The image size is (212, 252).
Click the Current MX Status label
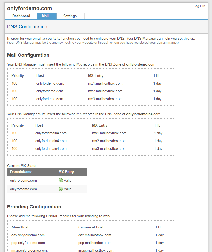tap(22, 166)
